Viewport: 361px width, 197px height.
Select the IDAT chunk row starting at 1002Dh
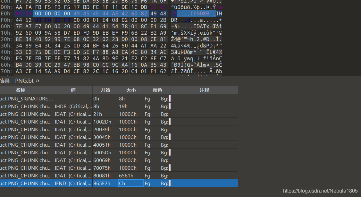119,122
